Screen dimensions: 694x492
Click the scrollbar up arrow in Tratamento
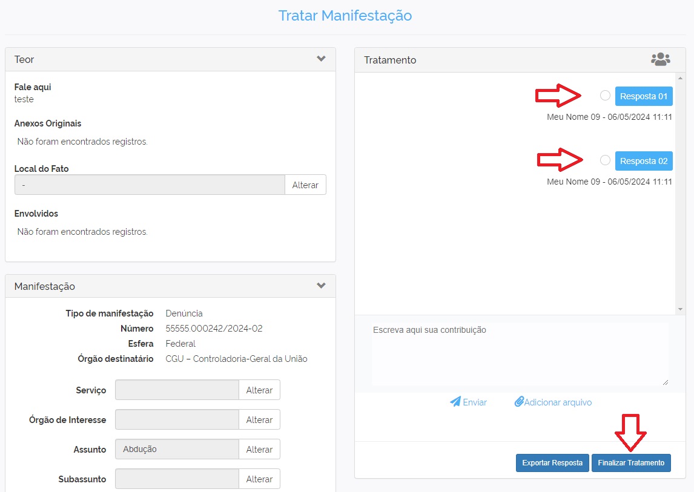(x=681, y=78)
